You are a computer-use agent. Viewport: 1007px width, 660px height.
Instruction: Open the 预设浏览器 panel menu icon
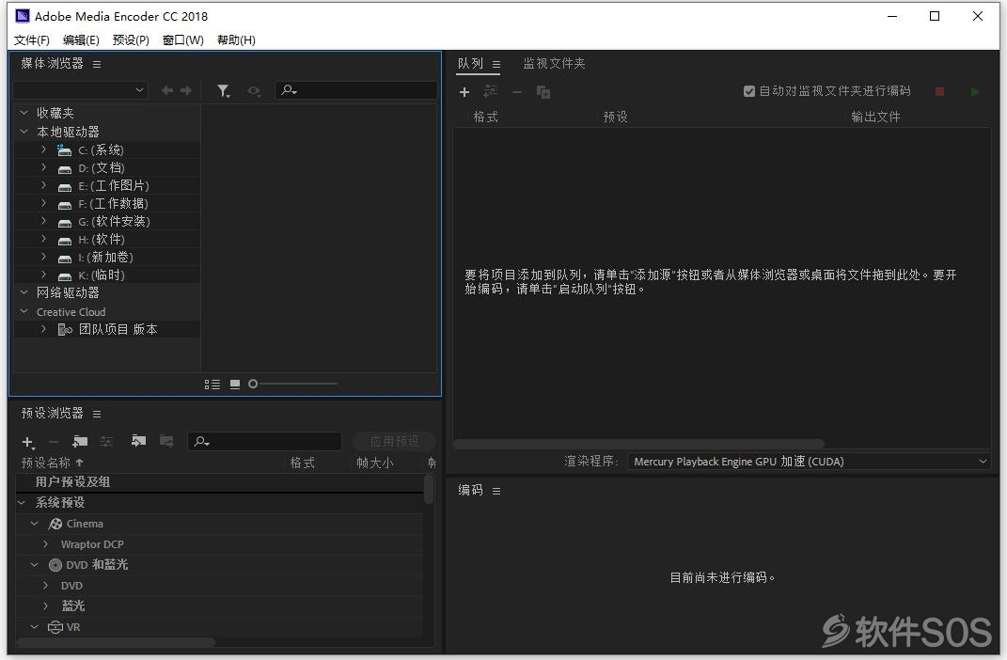[x=96, y=414]
